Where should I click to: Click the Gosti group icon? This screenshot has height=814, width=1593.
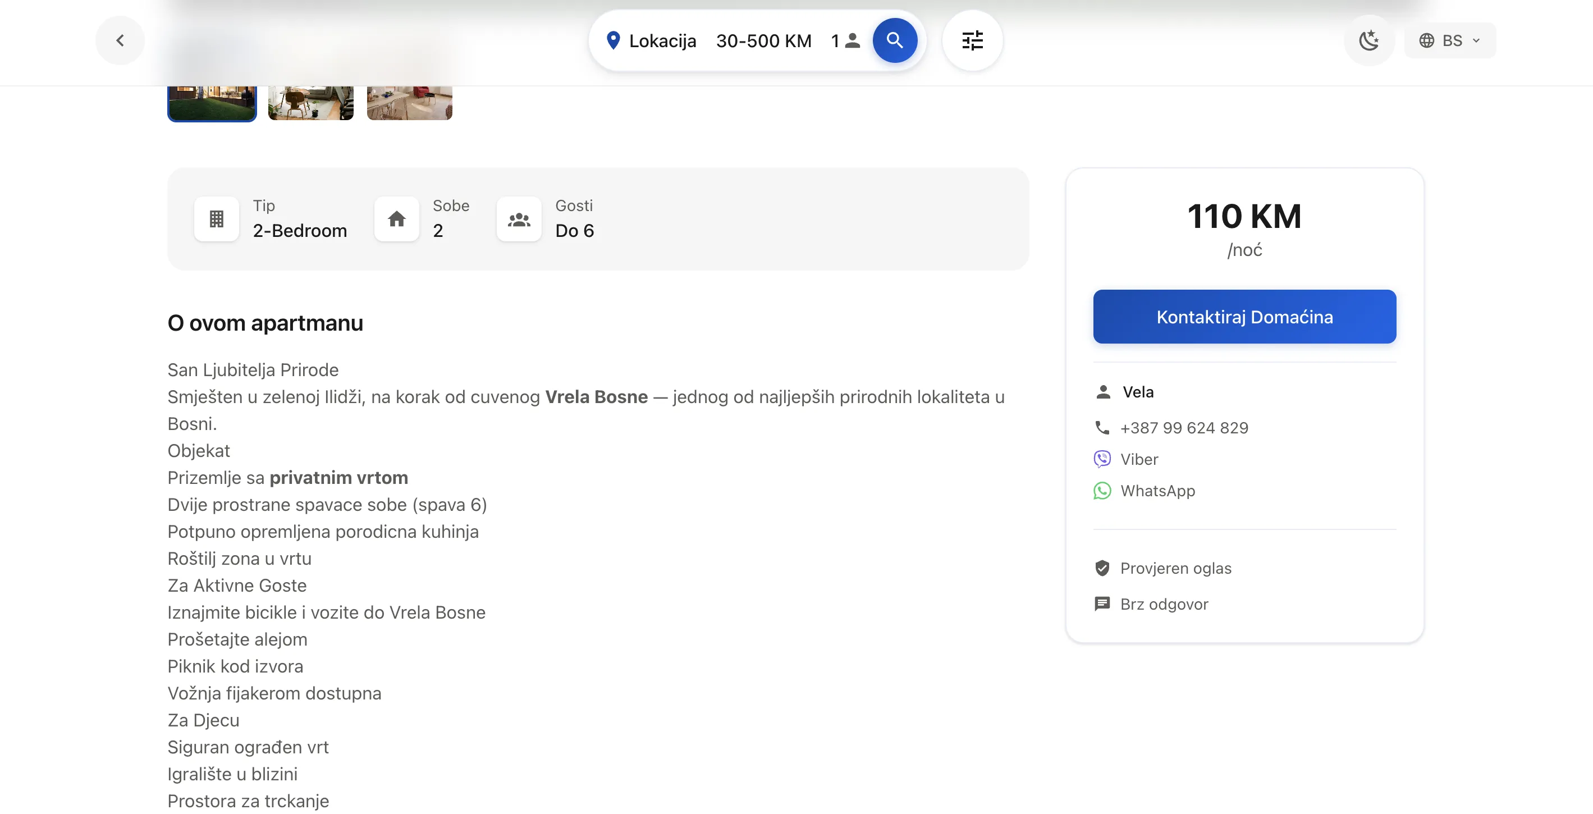click(519, 218)
